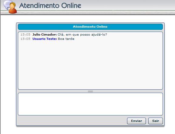
Task: Click the gray footer area left of Enviar
Action: [x=72, y=121]
